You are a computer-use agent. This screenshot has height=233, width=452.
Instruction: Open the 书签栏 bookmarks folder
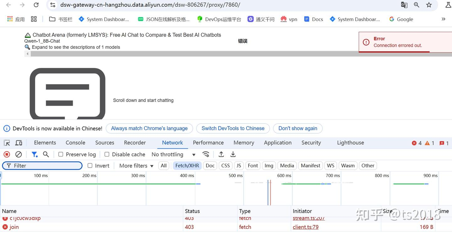[x=61, y=19]
